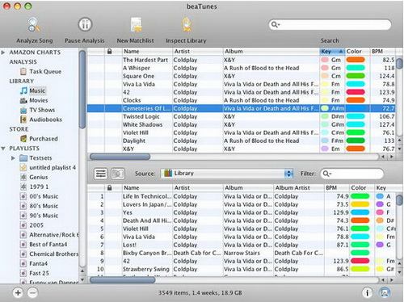The width and height of the screenshot is (404, 302).
Task: Toggle the list view button above matchlist
Action: (101, 174)
